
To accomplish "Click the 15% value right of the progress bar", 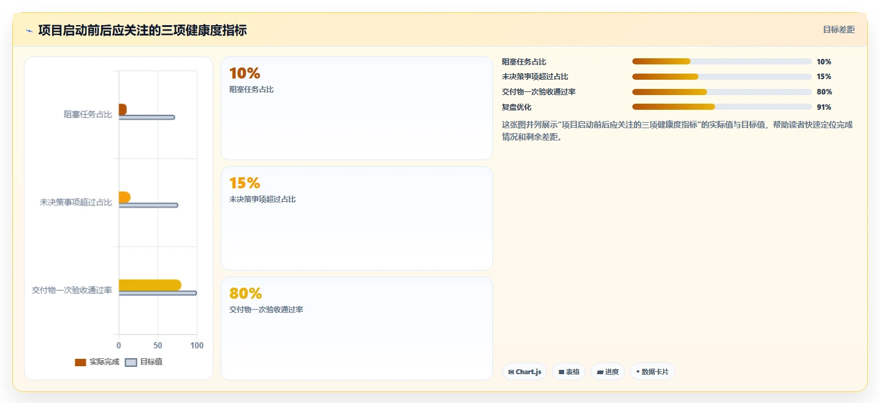I will pos(824,77).
